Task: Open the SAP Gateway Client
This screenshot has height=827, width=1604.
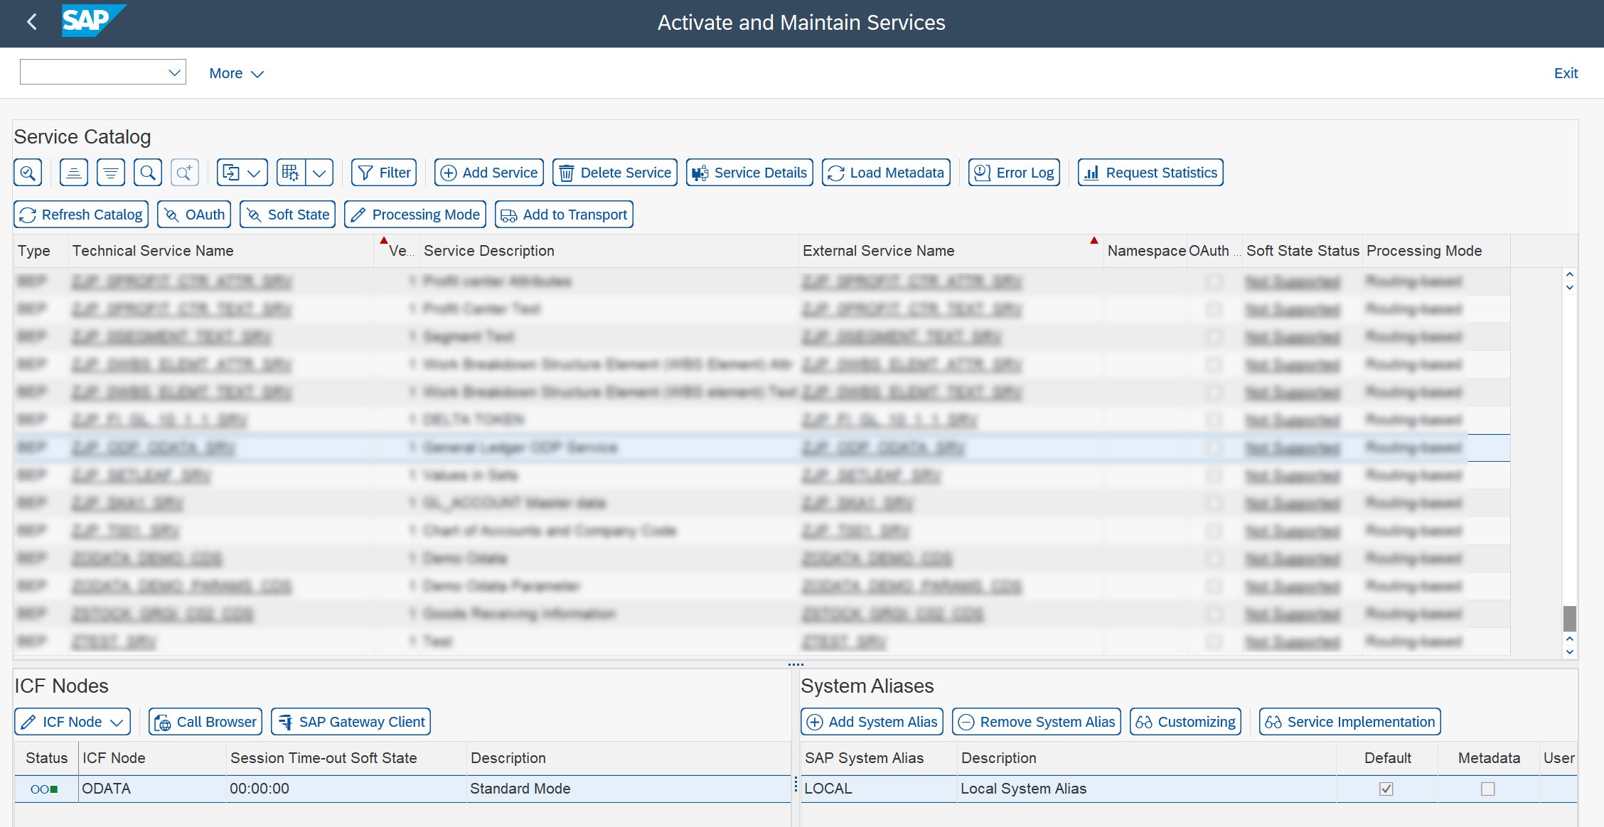Action: 350,721
